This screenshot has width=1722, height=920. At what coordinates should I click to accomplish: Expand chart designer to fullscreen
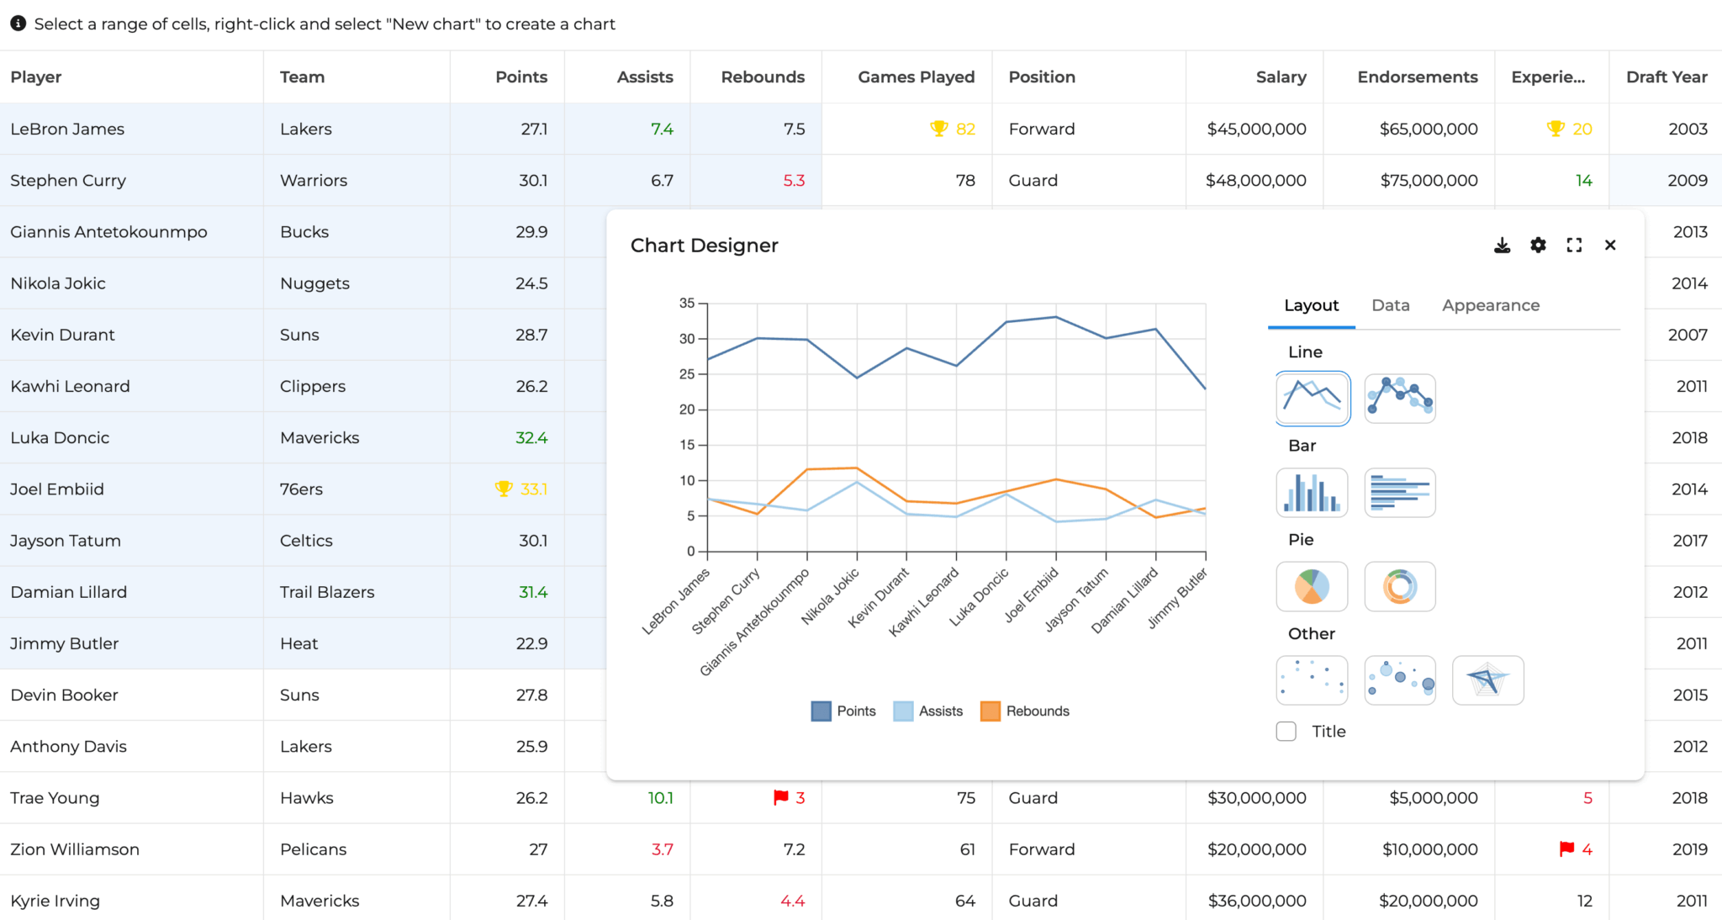tap(1574, 246)
